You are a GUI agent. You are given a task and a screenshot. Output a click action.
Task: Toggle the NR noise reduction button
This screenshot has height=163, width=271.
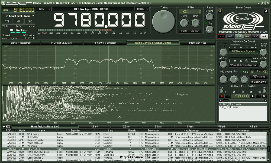(18, 21)
